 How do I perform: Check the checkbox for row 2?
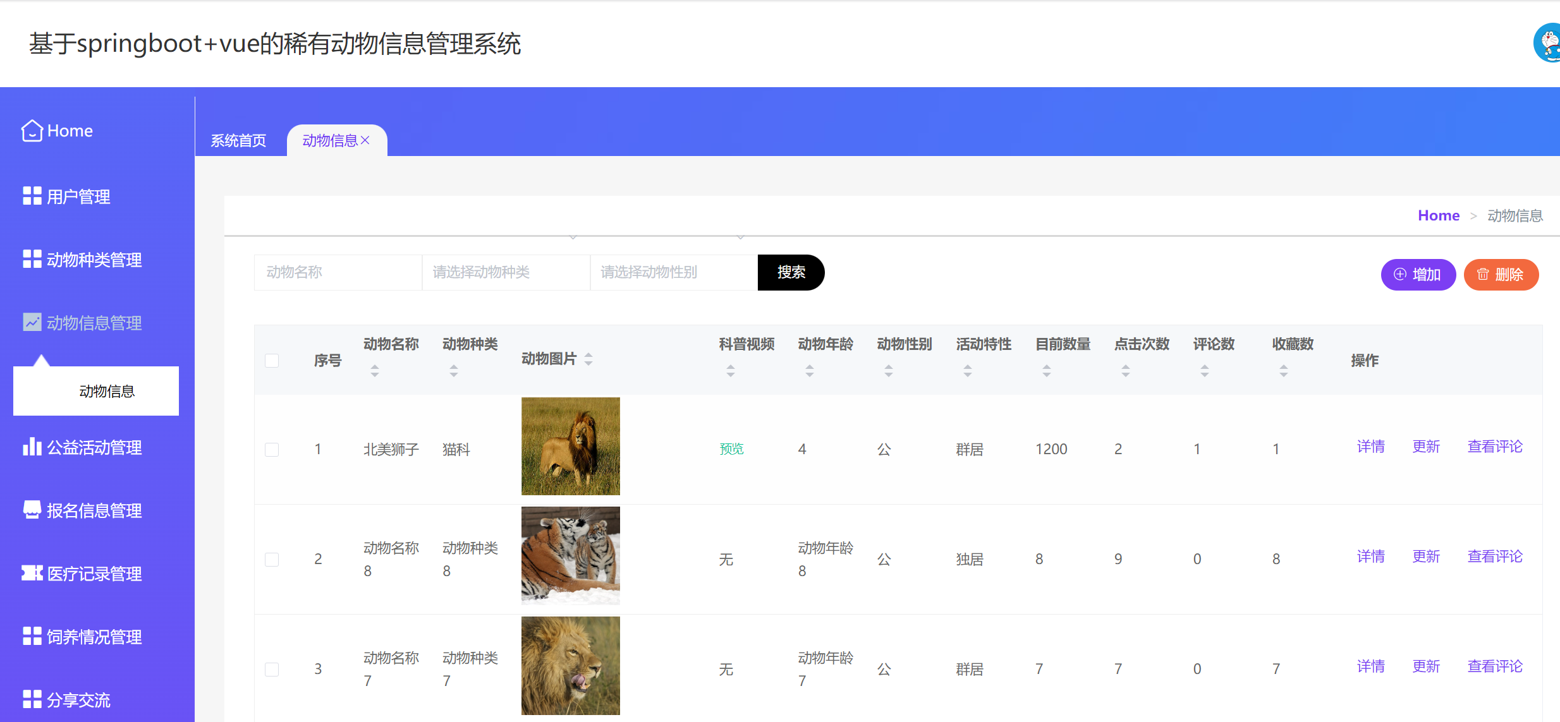pyautogui.click(x=272, y=559)
